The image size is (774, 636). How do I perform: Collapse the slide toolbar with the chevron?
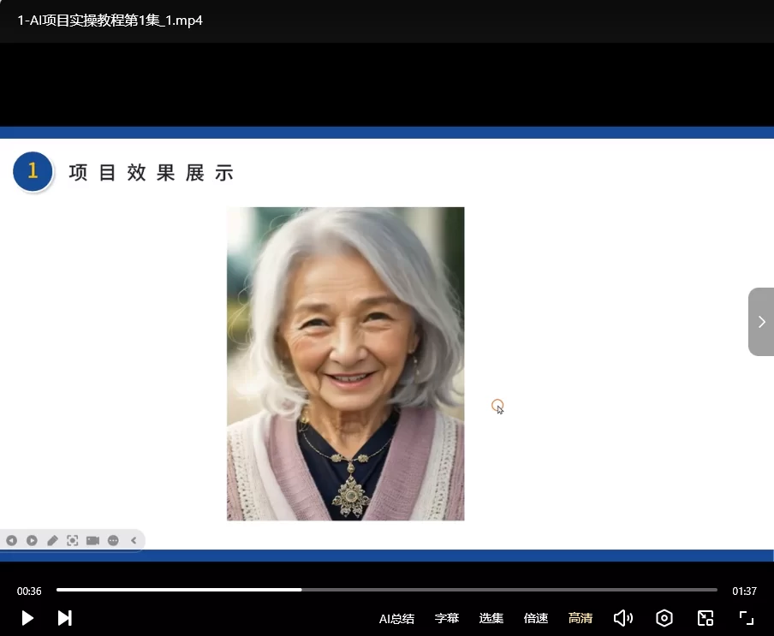point(134,540)
